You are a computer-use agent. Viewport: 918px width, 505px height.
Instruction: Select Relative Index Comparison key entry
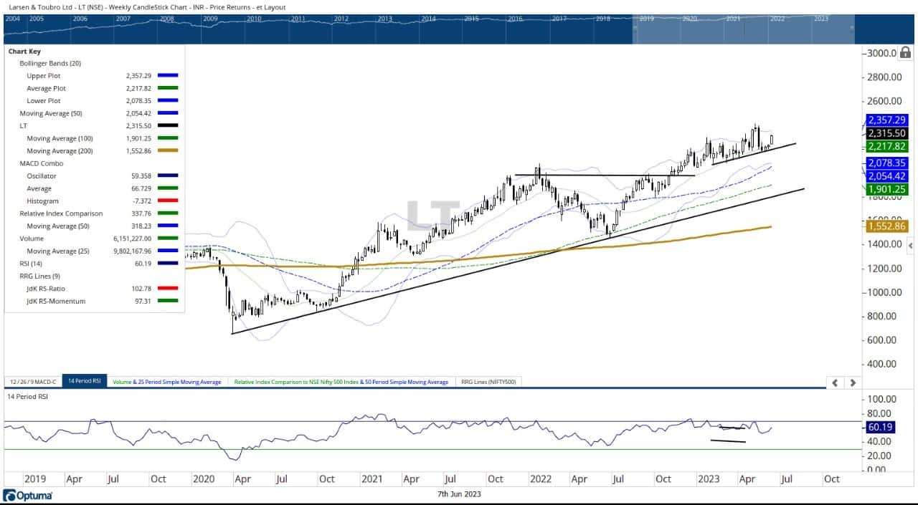pyautogui.click(x=61, y=213)
